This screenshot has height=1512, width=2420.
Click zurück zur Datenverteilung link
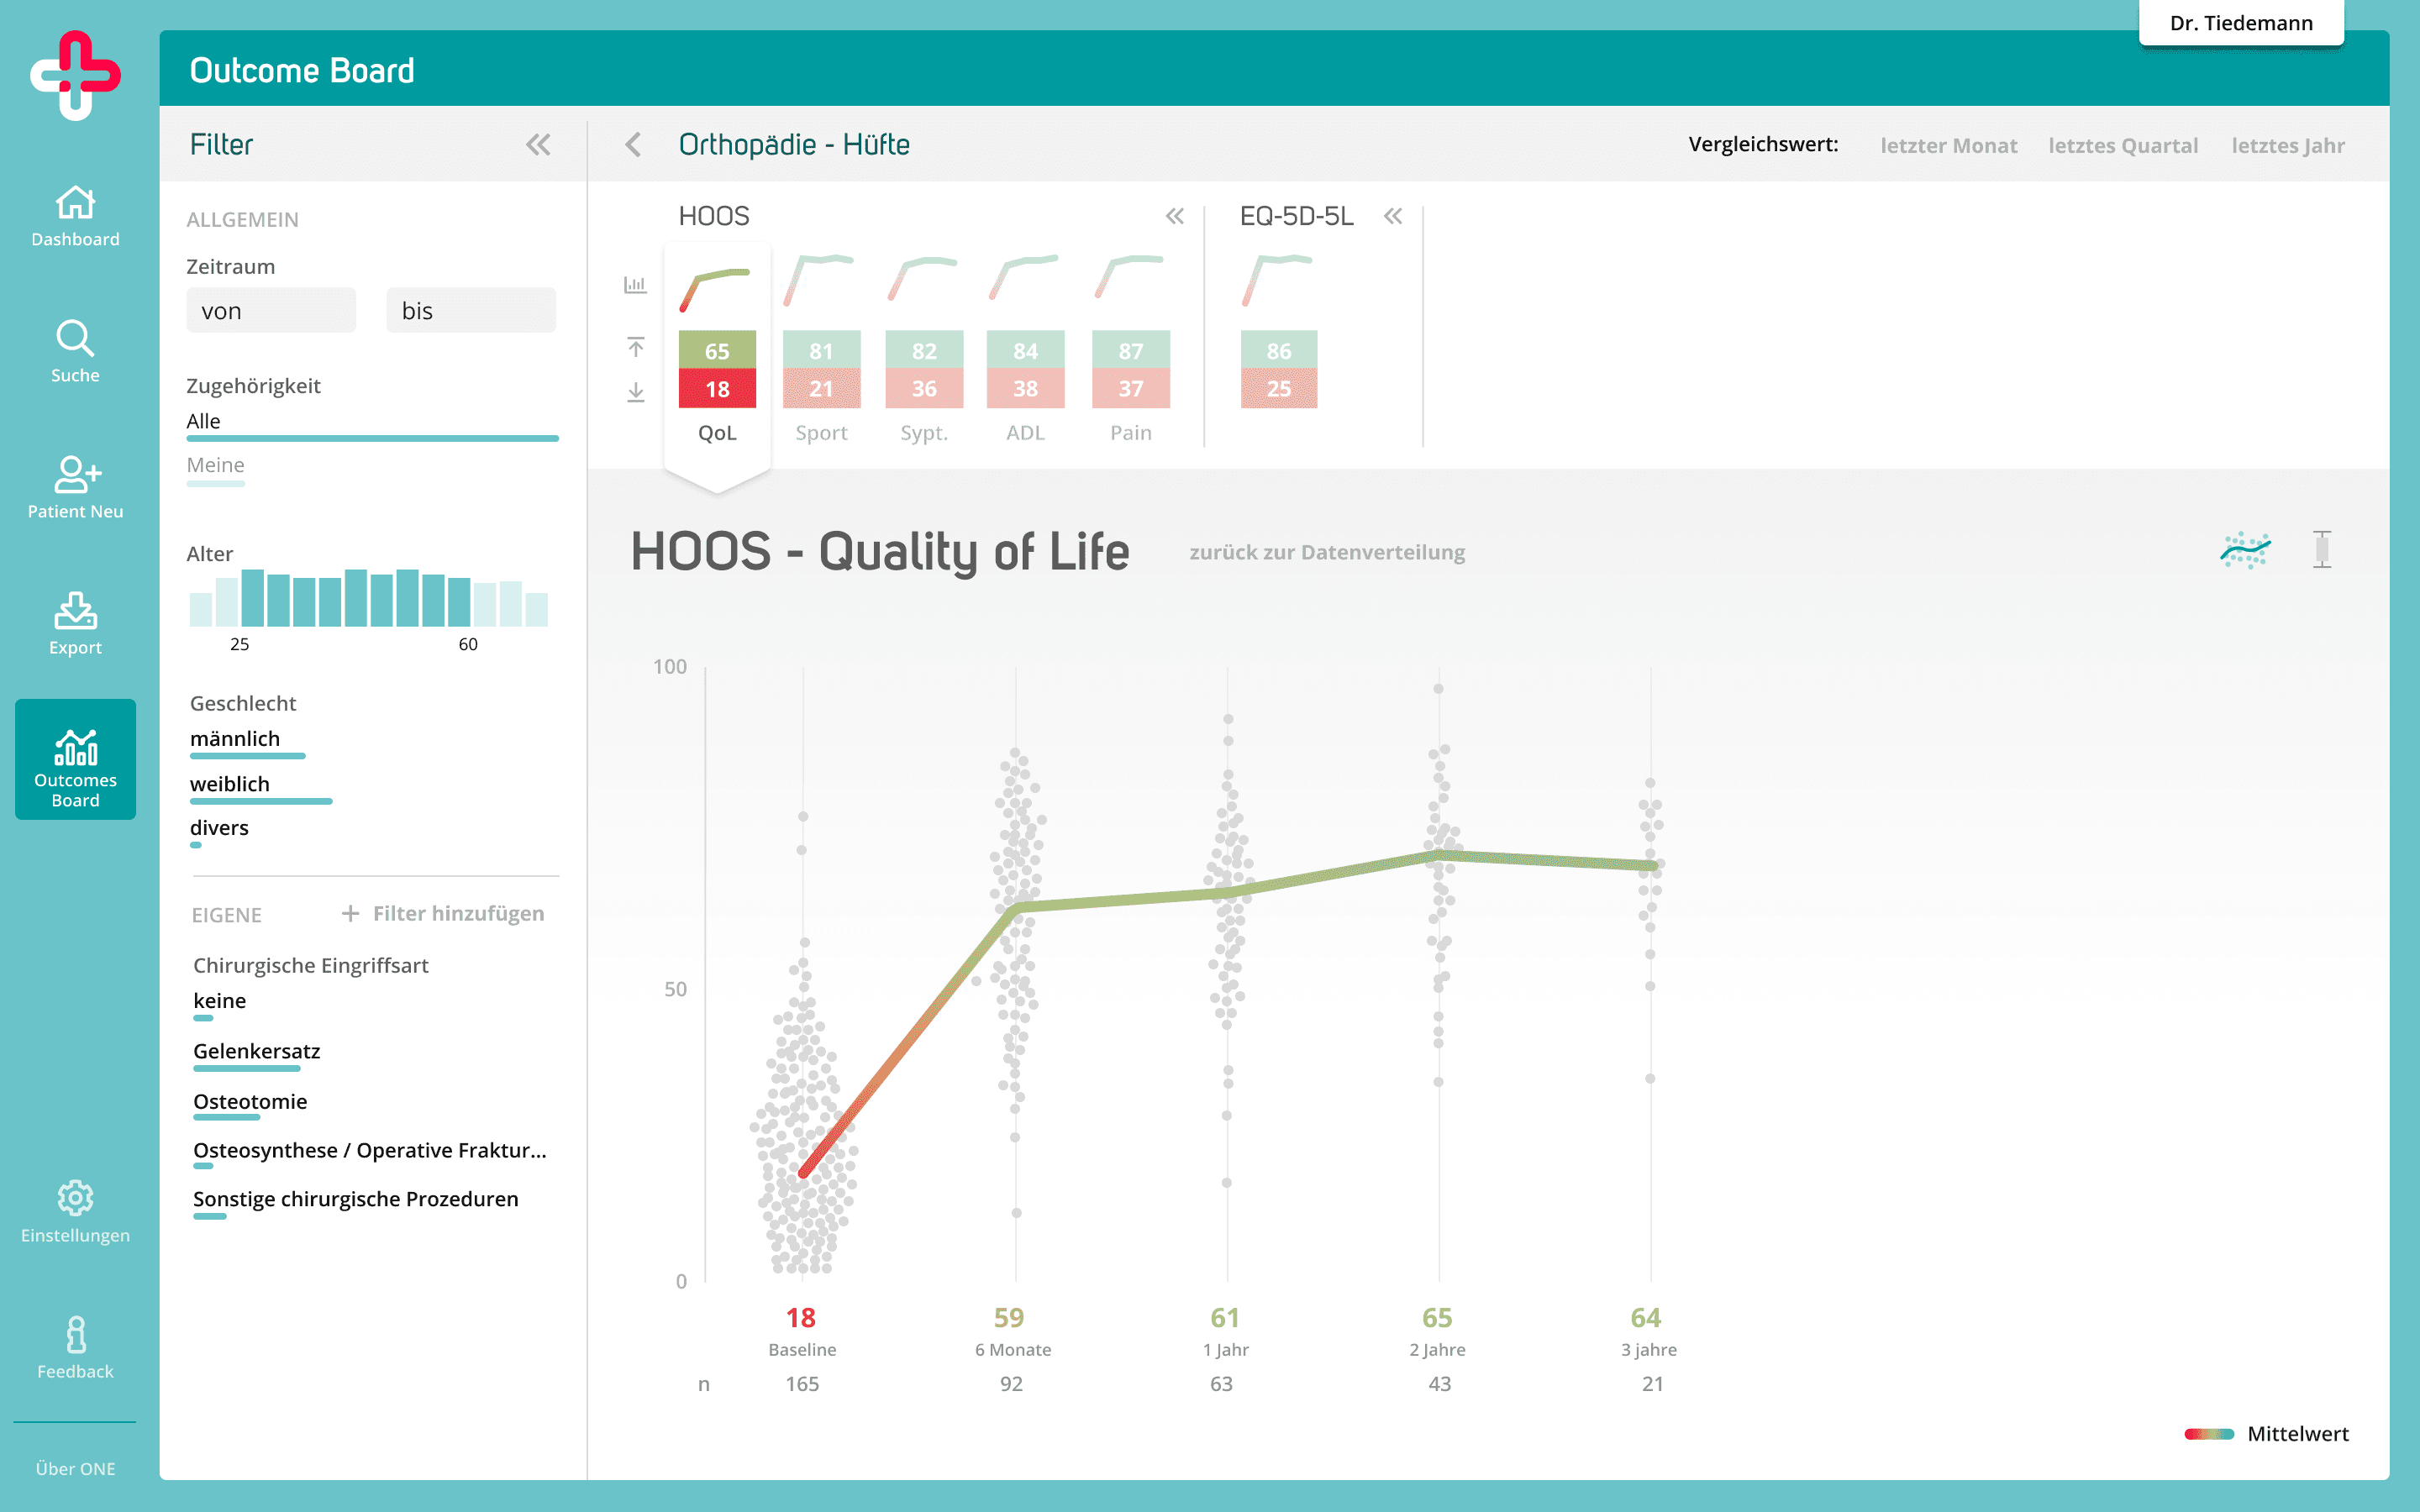click(x=1327, y=552)
